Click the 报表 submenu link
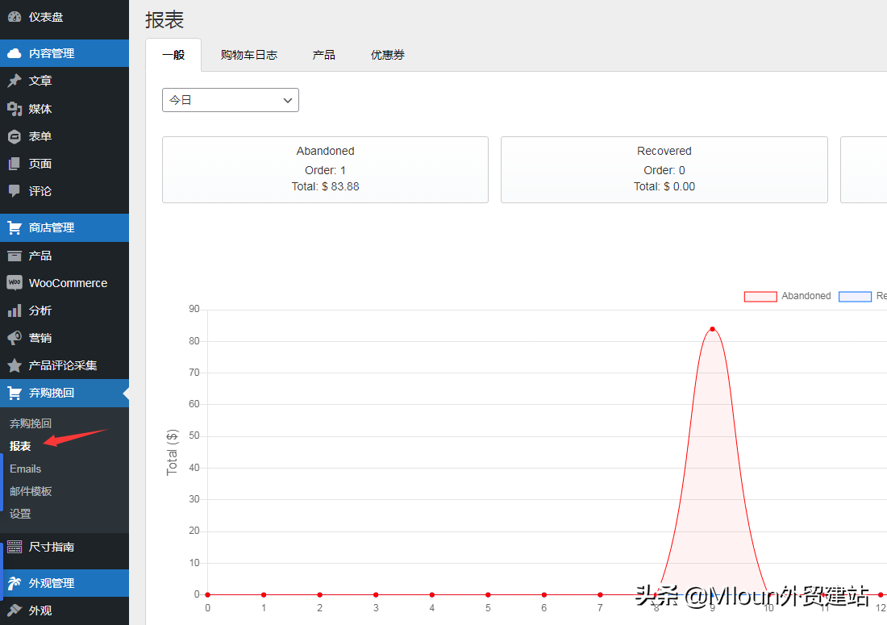Viewport: 887px width, 625px height. coord(20,446)
